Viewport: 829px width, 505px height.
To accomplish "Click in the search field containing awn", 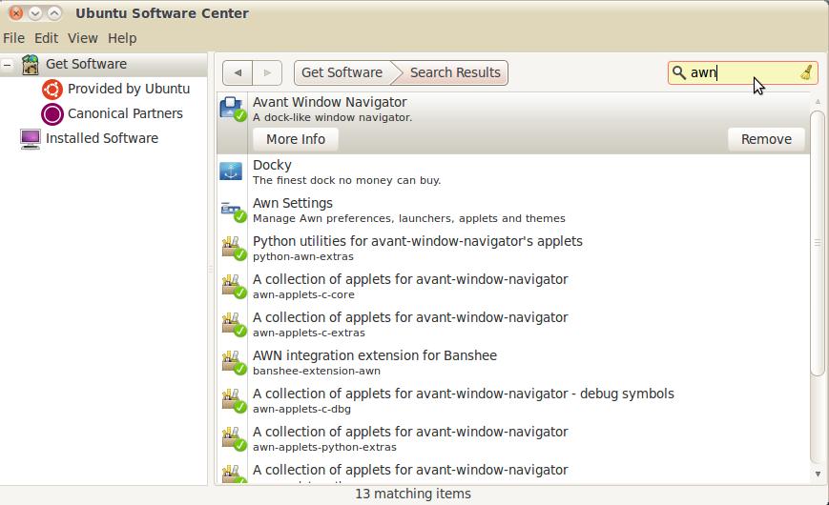I will pyautogui.click(x=742, y=72).
